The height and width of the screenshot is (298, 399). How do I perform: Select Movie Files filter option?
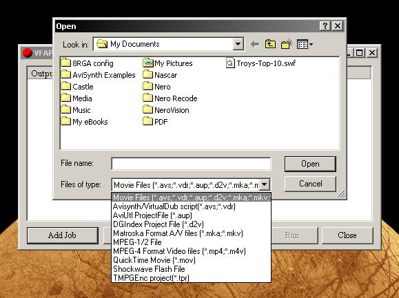[x=191, y=198]
